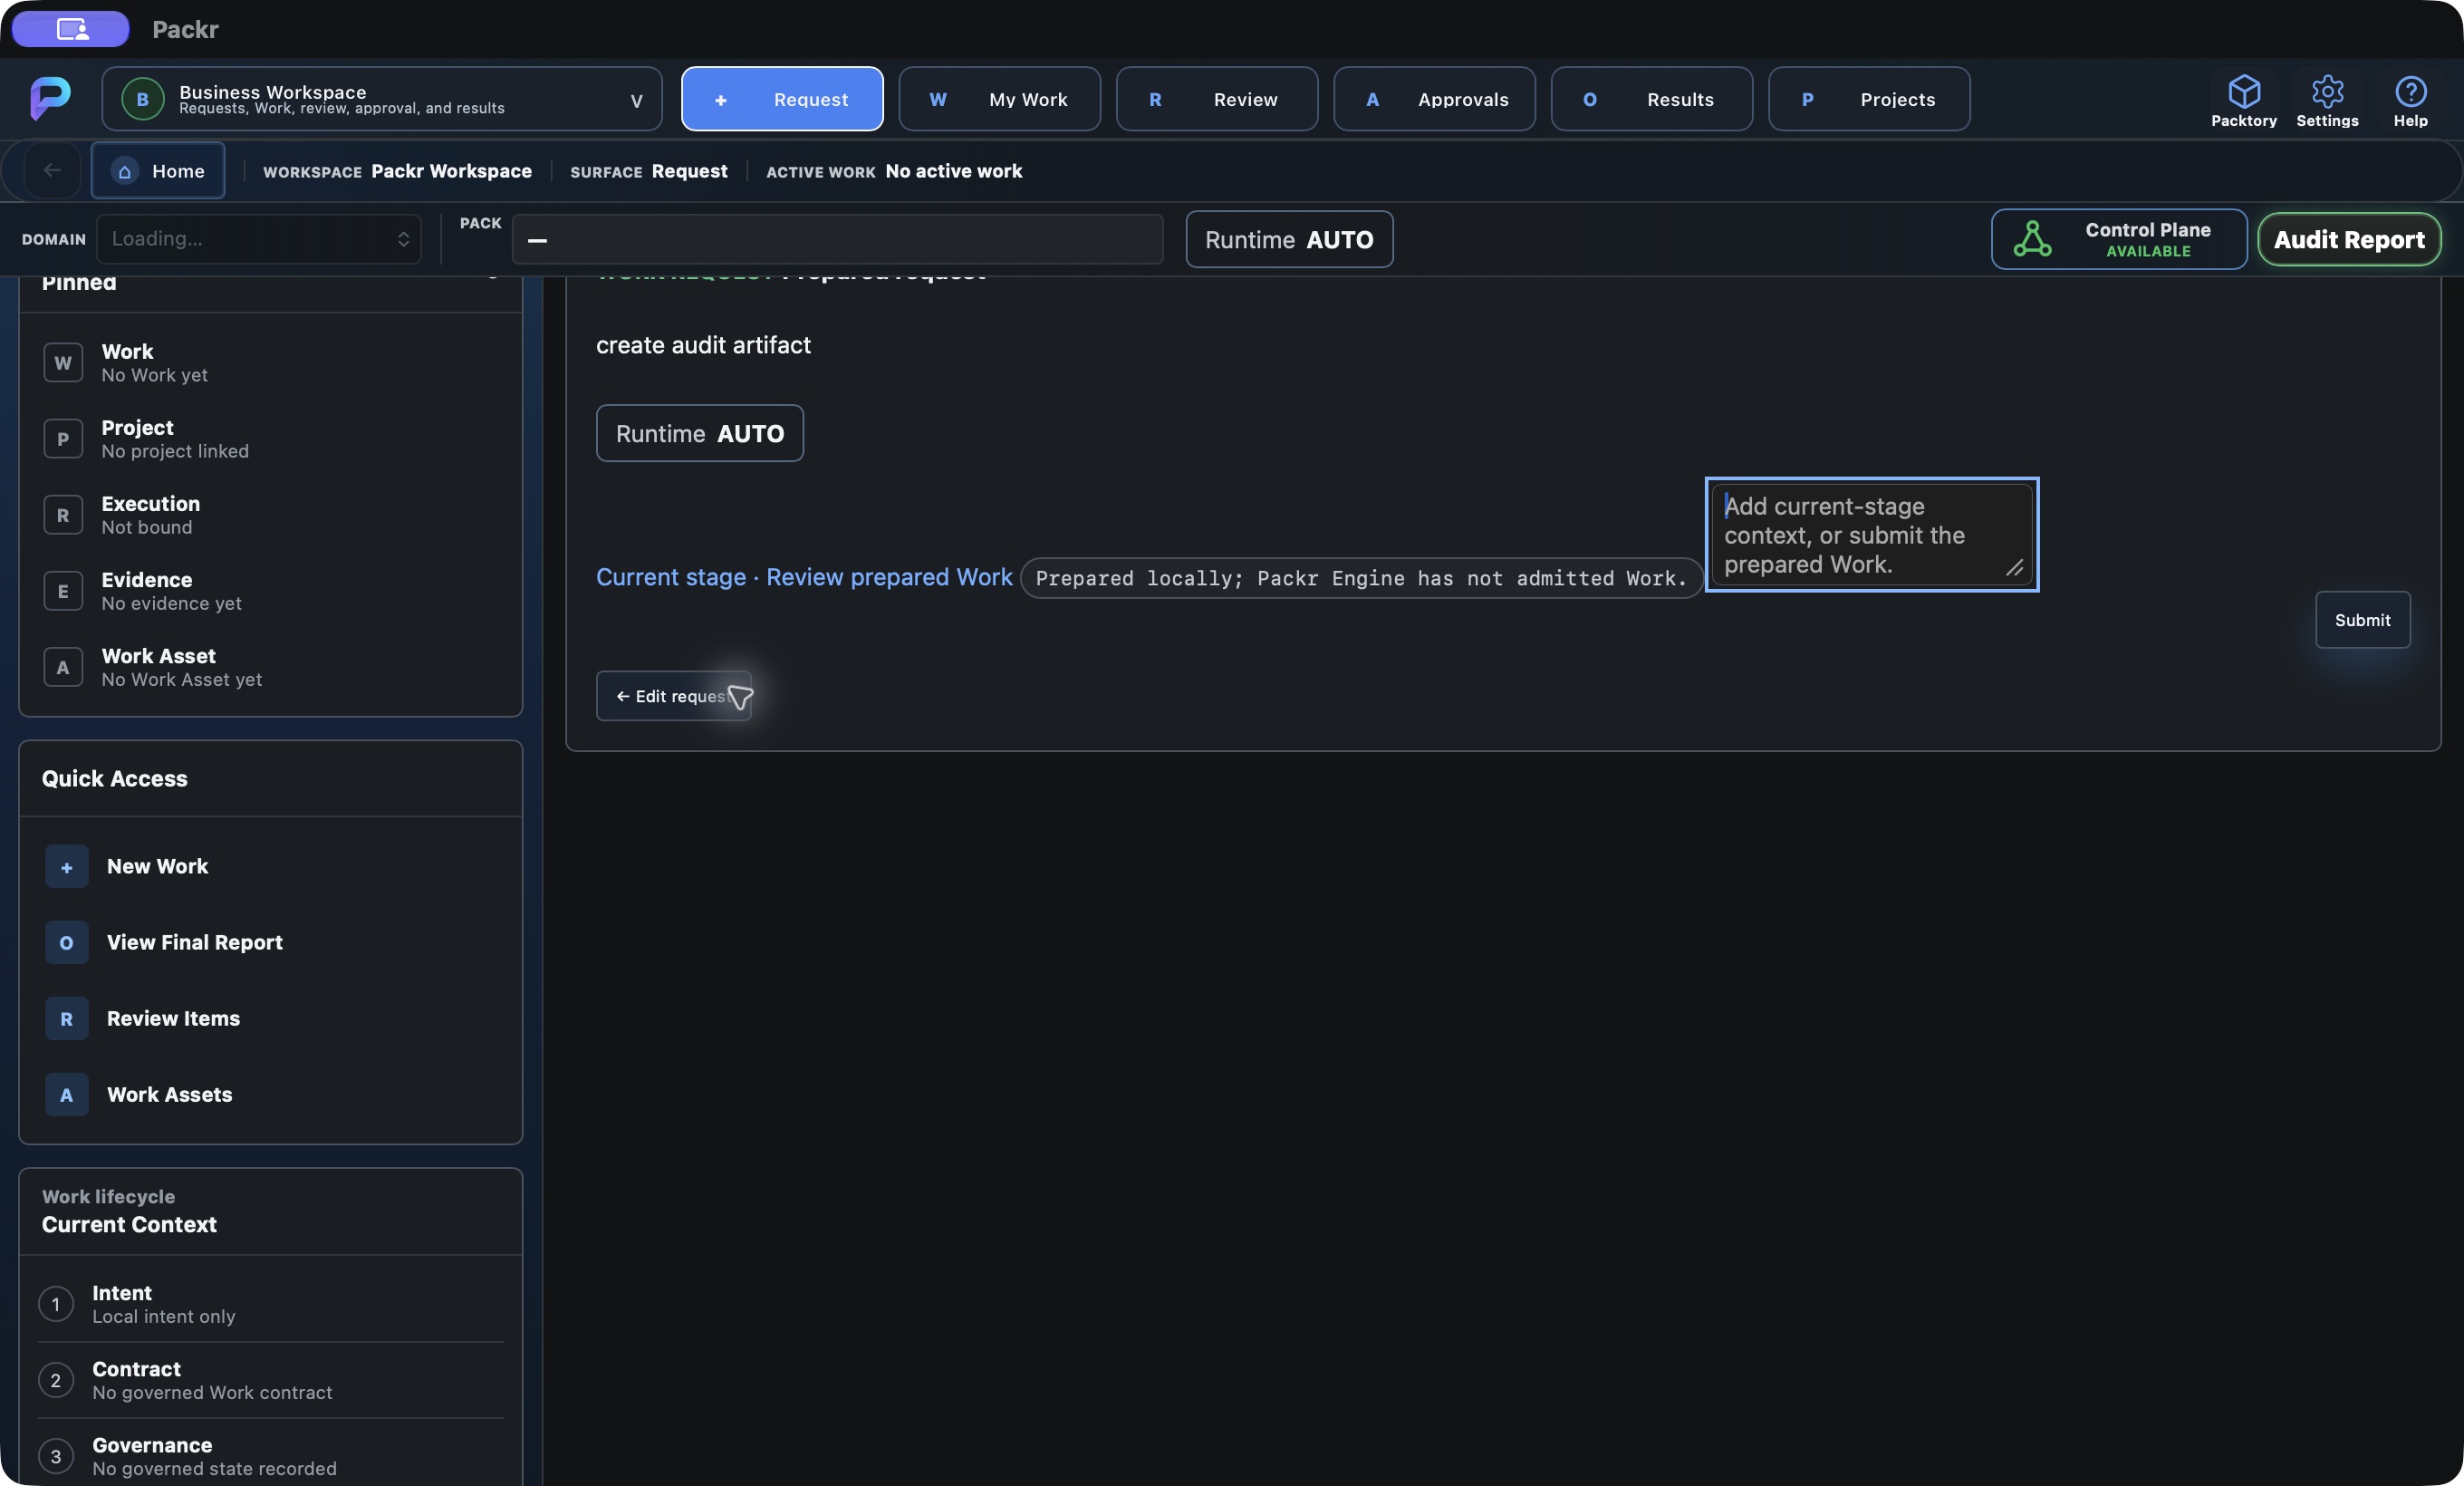The image size is (2464, 1486).
Task: Click the Governance lifecycle step
Action: click(270, 1456)
